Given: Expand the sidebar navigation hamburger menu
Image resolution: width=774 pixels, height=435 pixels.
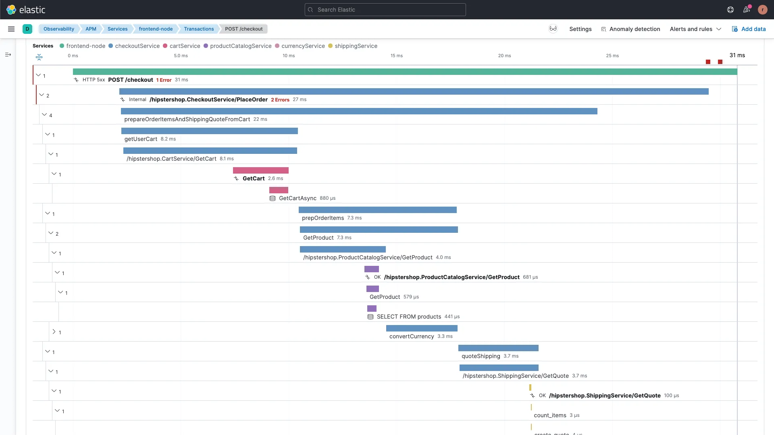Looking at the screenshot, I should (x=11, y=29).
